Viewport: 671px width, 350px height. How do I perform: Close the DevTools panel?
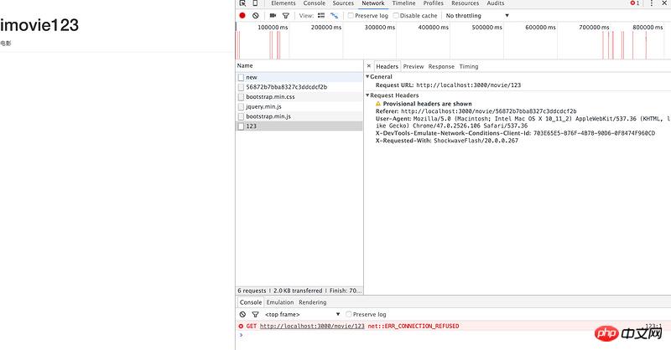coord(665,3)
